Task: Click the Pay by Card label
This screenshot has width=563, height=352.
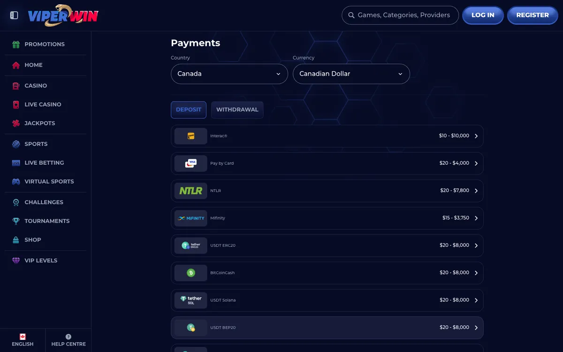Action: [x=222, y=164]
